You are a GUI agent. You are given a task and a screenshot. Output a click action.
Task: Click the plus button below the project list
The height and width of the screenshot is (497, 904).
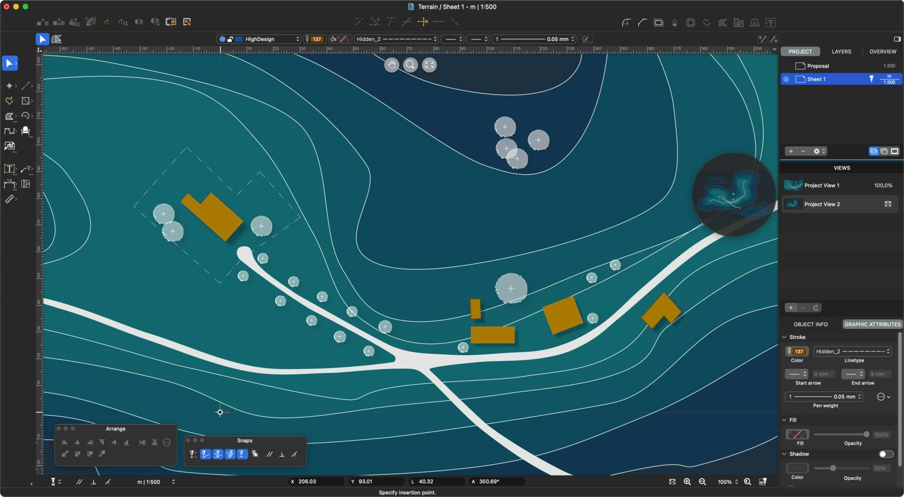pyautogui.click(x=791, y=151)
